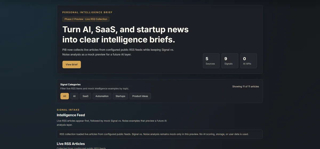This screenshot has height=149, width=320.
Task: Choose the Startups filter chip
Action: [120, 96]
